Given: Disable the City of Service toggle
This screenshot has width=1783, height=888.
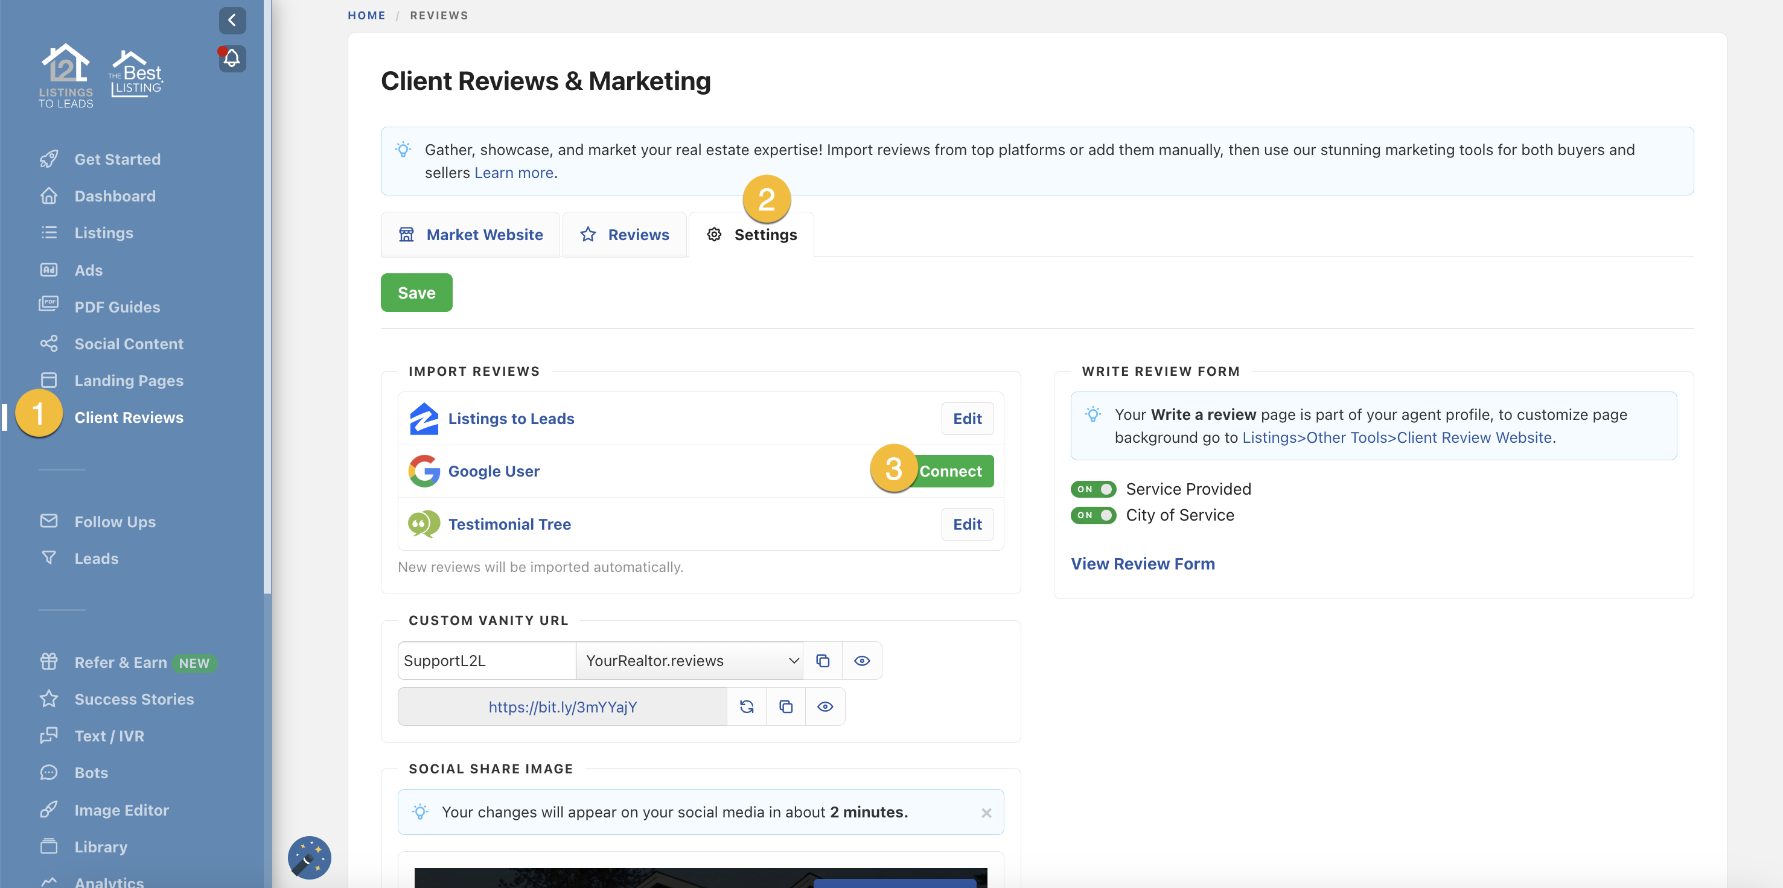Looking at the screenshot, I should tap(1093, 515).
